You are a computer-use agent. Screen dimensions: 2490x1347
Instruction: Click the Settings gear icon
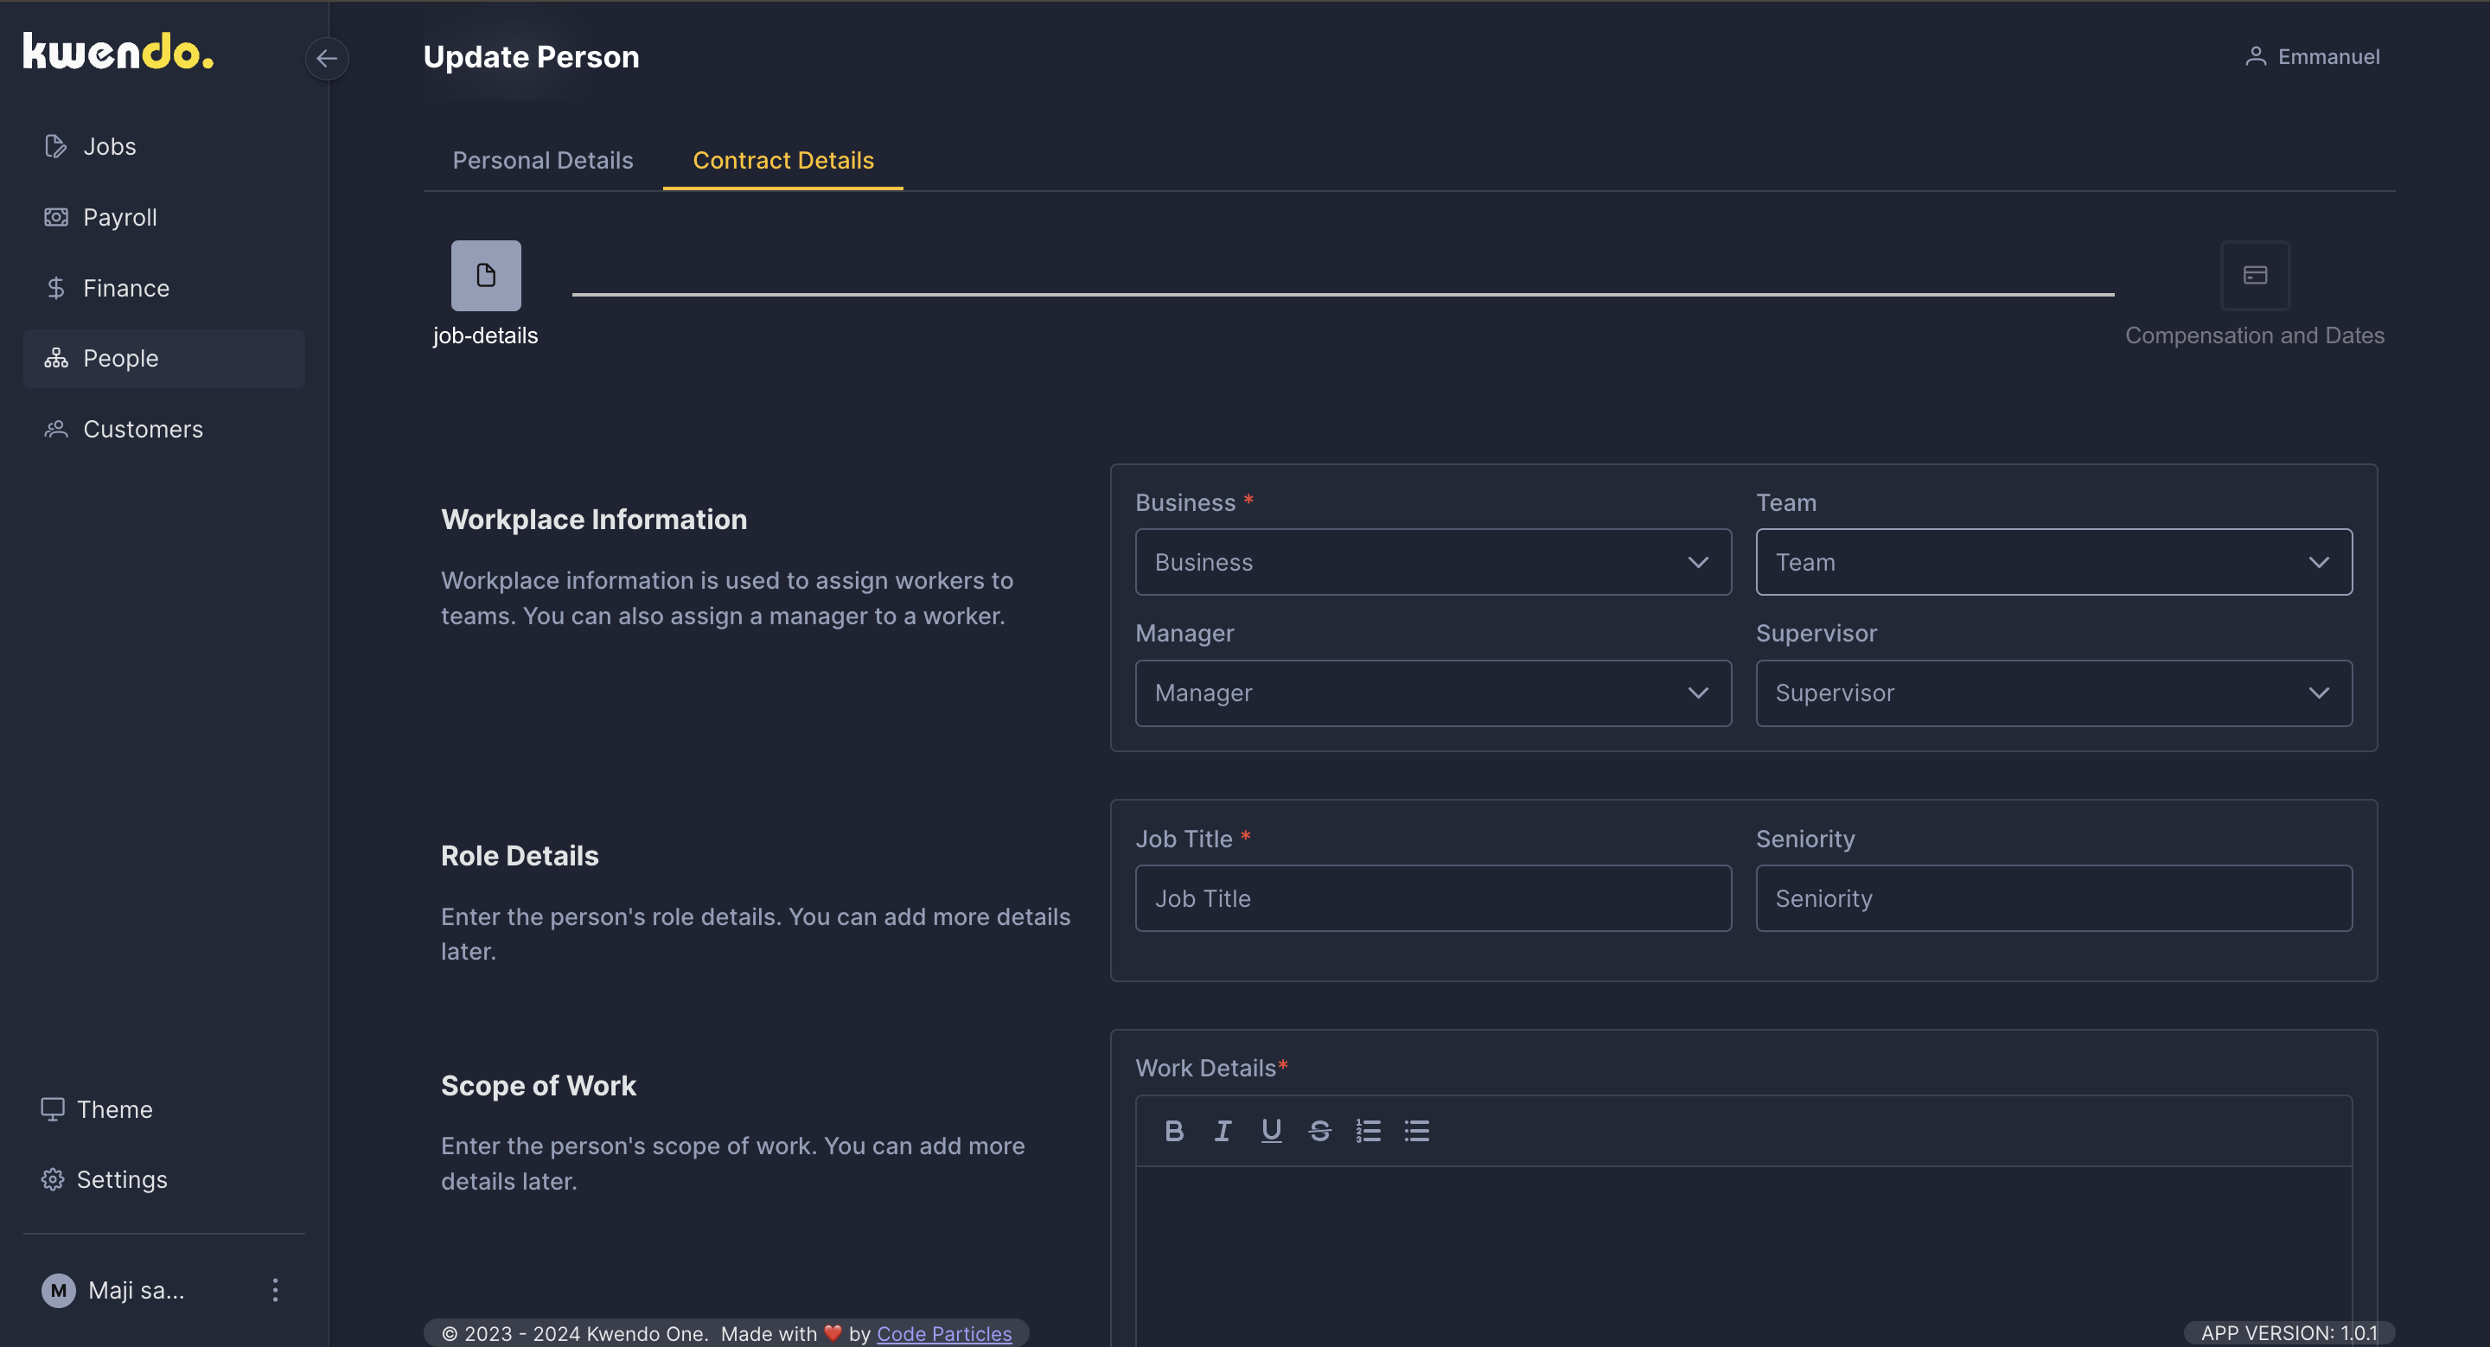point(52,1180)
